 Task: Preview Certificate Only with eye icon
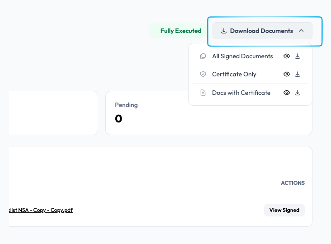(286, 74)
